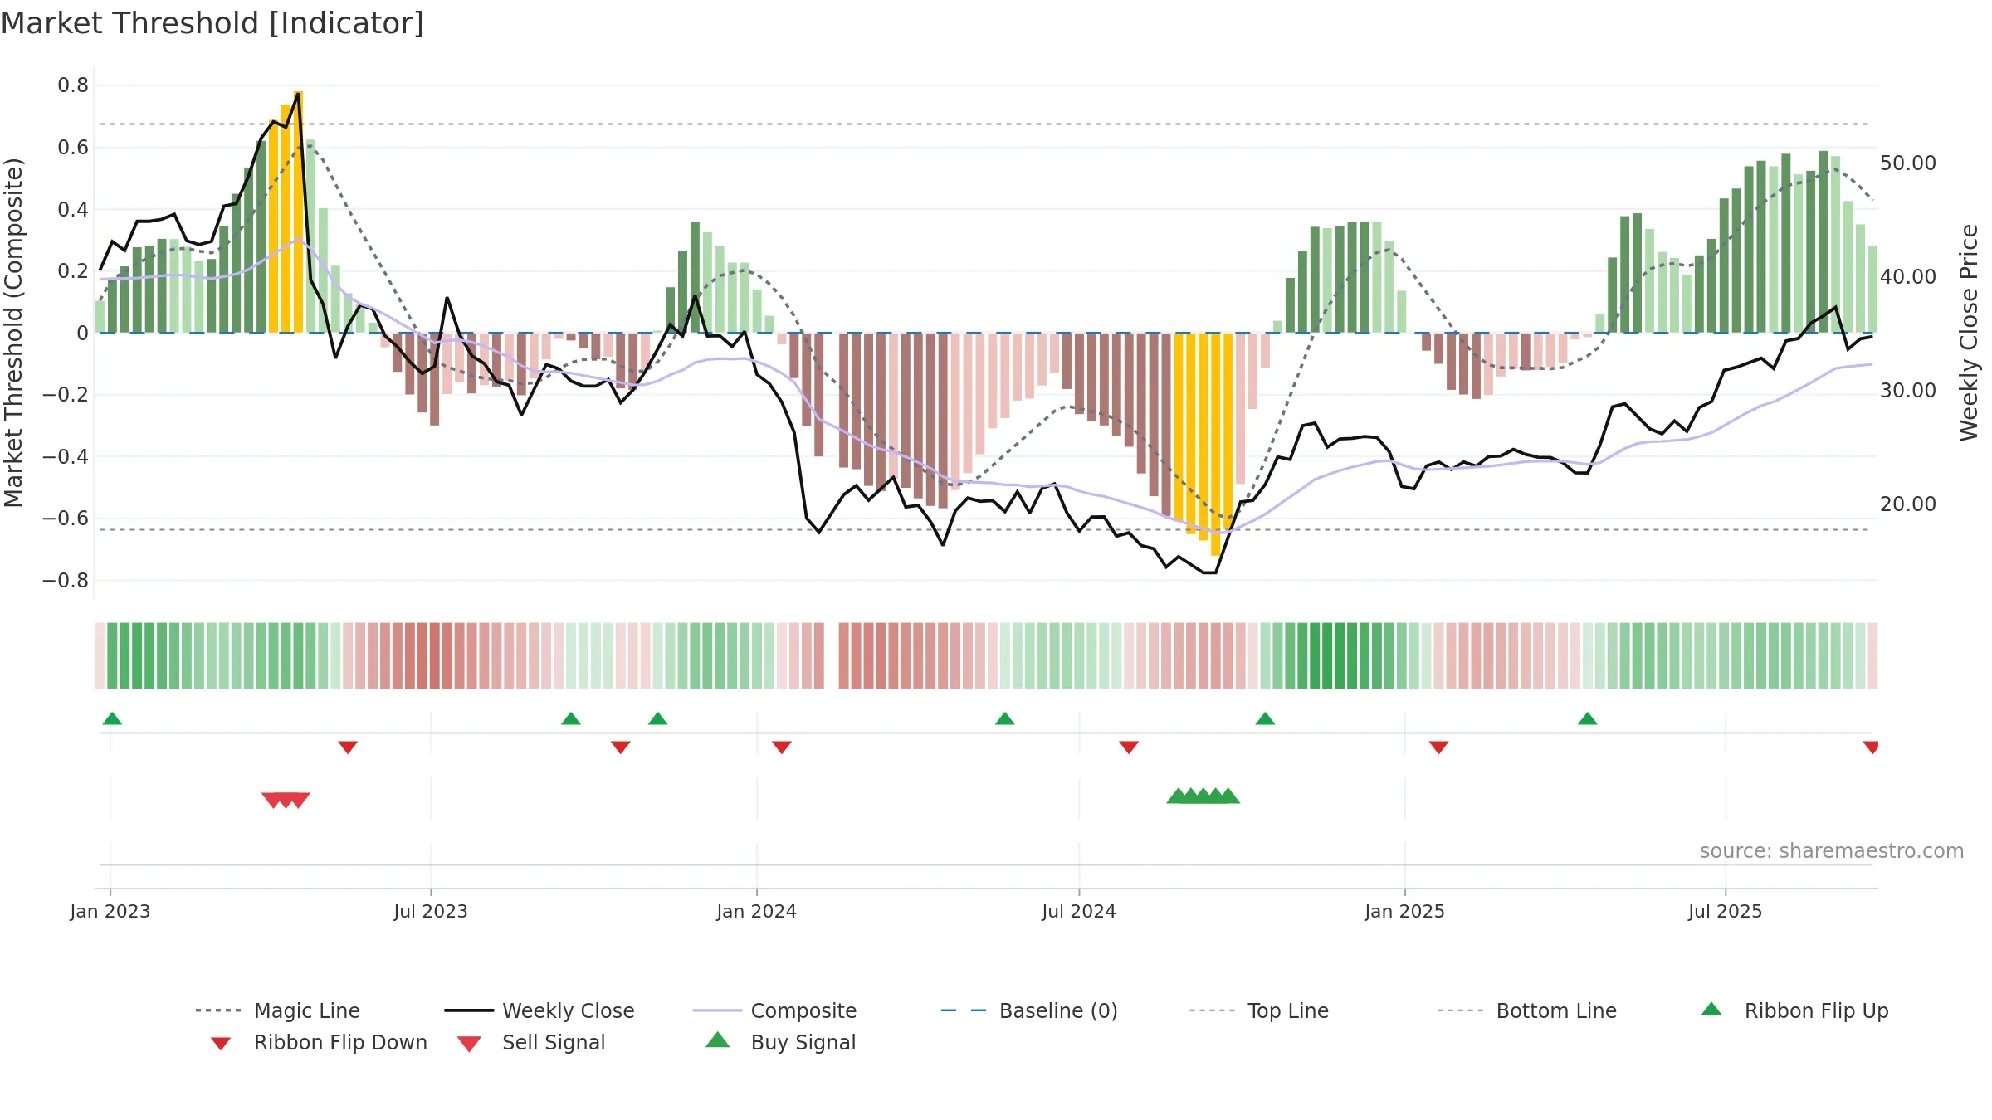The width and height of the screenshot is (1992, 1120).
Task: Click the Jul 2023 x-axis label
Action: [431, 912]
